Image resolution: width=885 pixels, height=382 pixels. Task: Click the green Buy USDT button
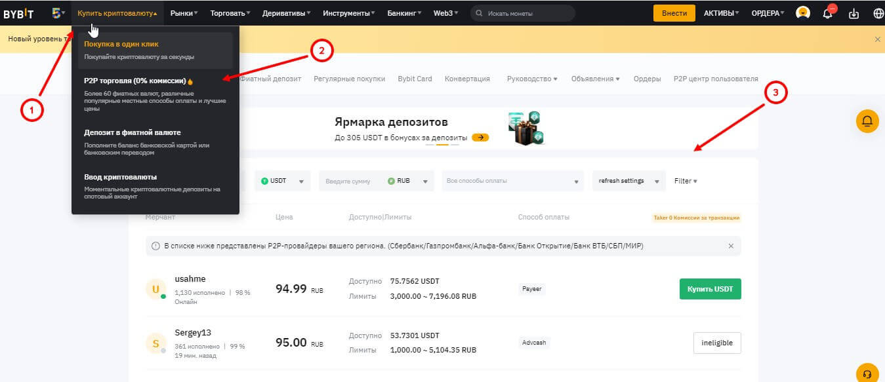(x=710, y=289)
